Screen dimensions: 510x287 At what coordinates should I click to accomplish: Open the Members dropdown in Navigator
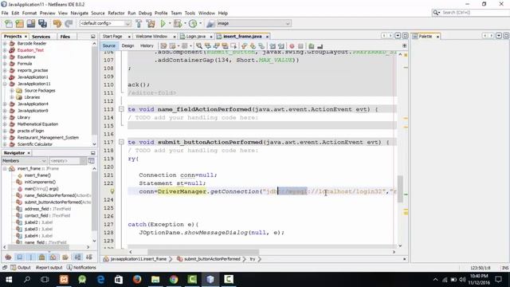pos(24,161)
